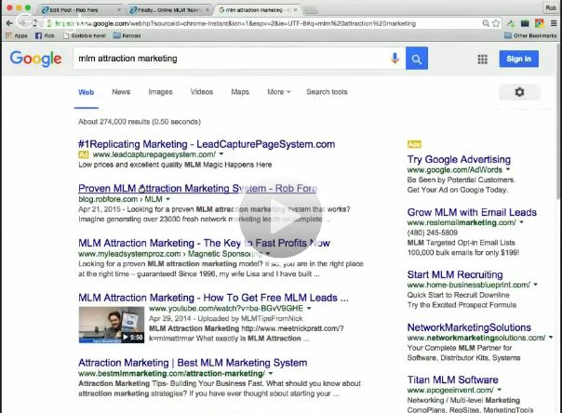Open Attraction Marketing Best MLM Marketing System result
This screenshot has height=413, width=562.
(193, 363)
